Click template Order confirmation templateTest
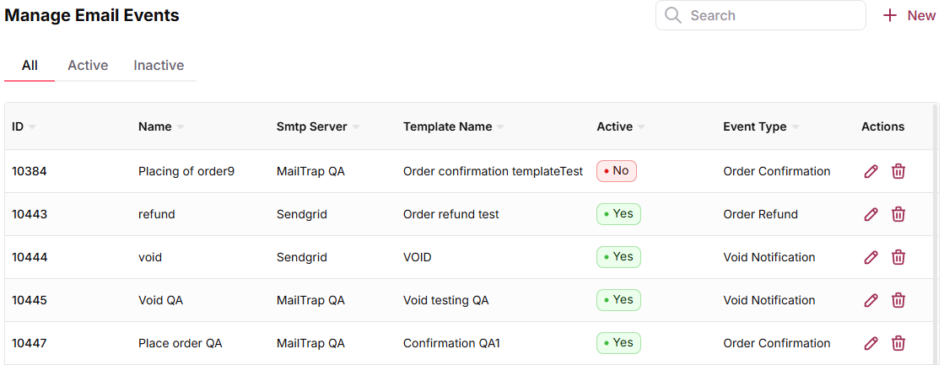The image size is (944, 365). point(493,171)
